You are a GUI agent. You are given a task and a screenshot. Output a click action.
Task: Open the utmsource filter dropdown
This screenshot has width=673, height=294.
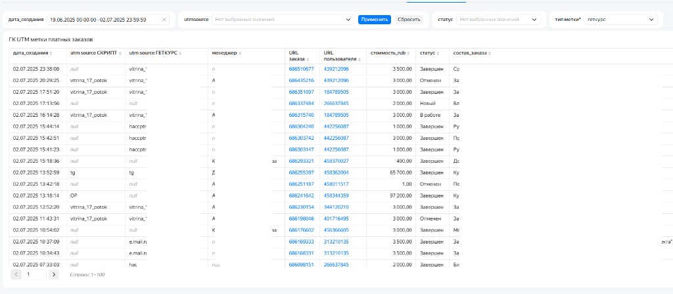pos(283,19)
